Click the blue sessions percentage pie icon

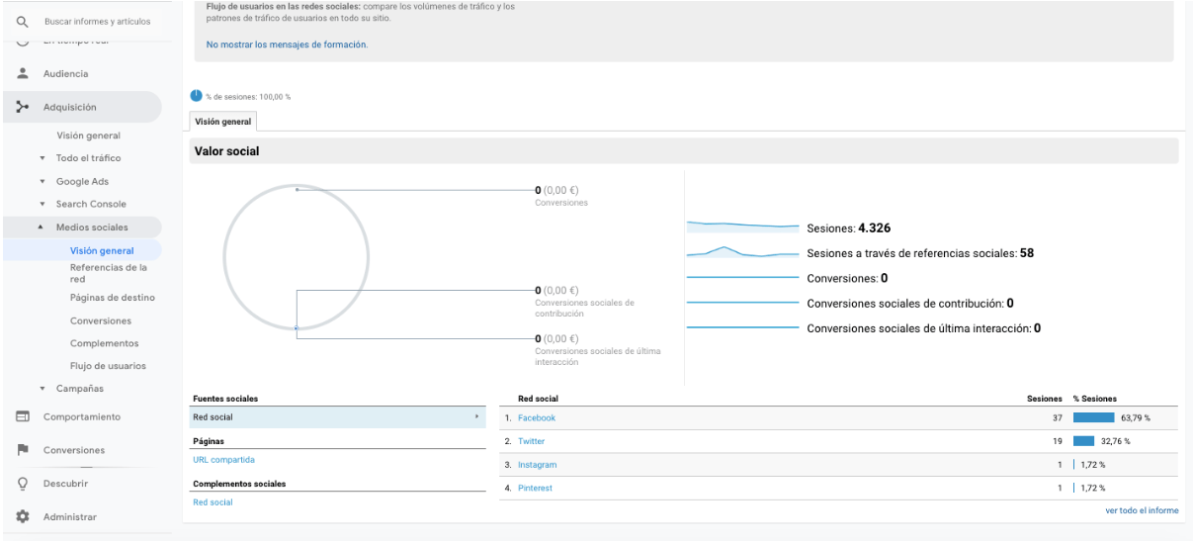(196, 96)
